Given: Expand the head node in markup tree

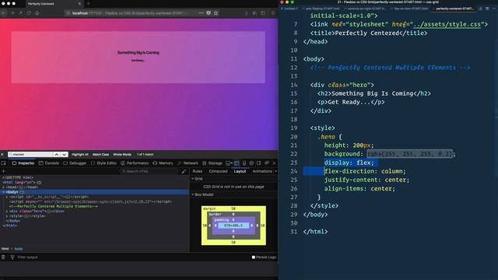Looking at the screenshot, I should [x=4, y=187].
